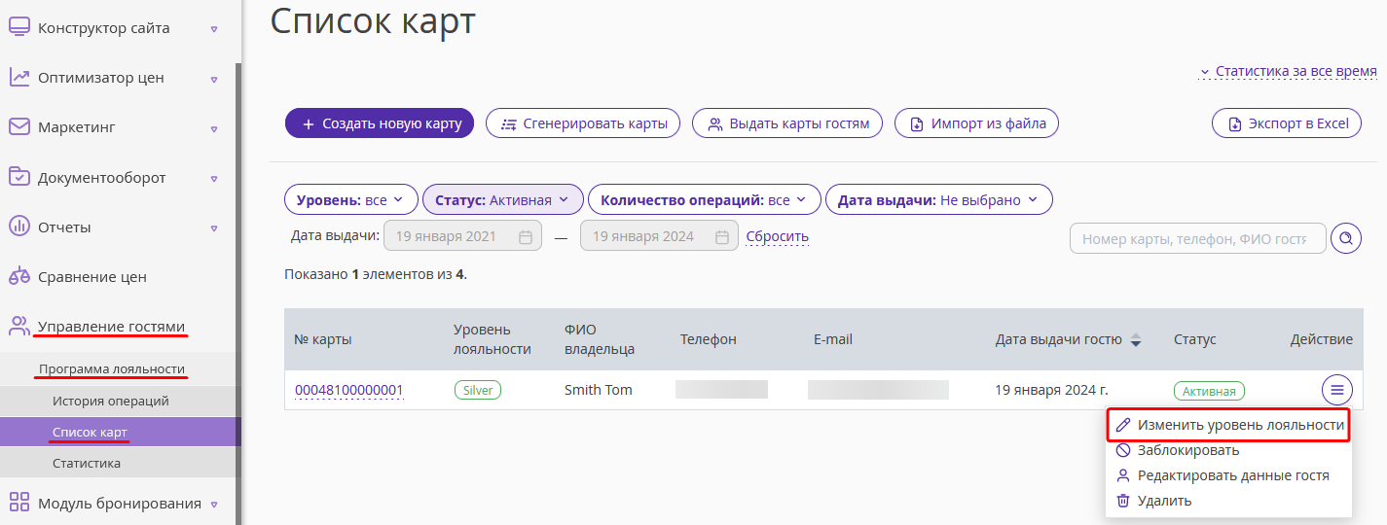Click the Silver loyalty level badge
The image size is (1387, 525).
[x=477, y=390]
